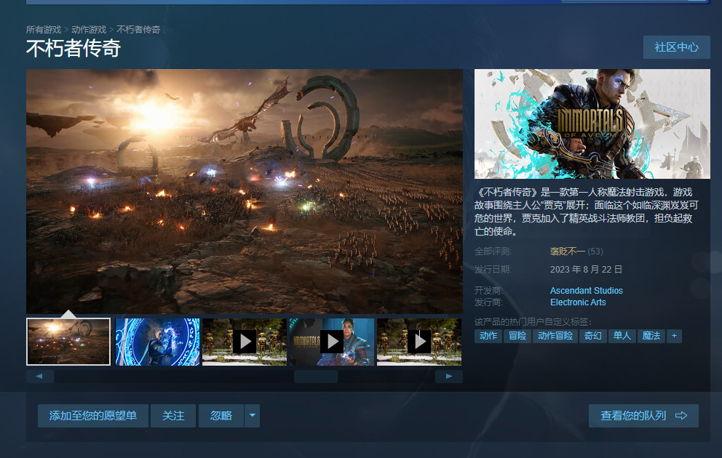This screenshot has width=722, height=458.
Task: Follow the game via the 关注 button
Action: click(x=173, y=415)
